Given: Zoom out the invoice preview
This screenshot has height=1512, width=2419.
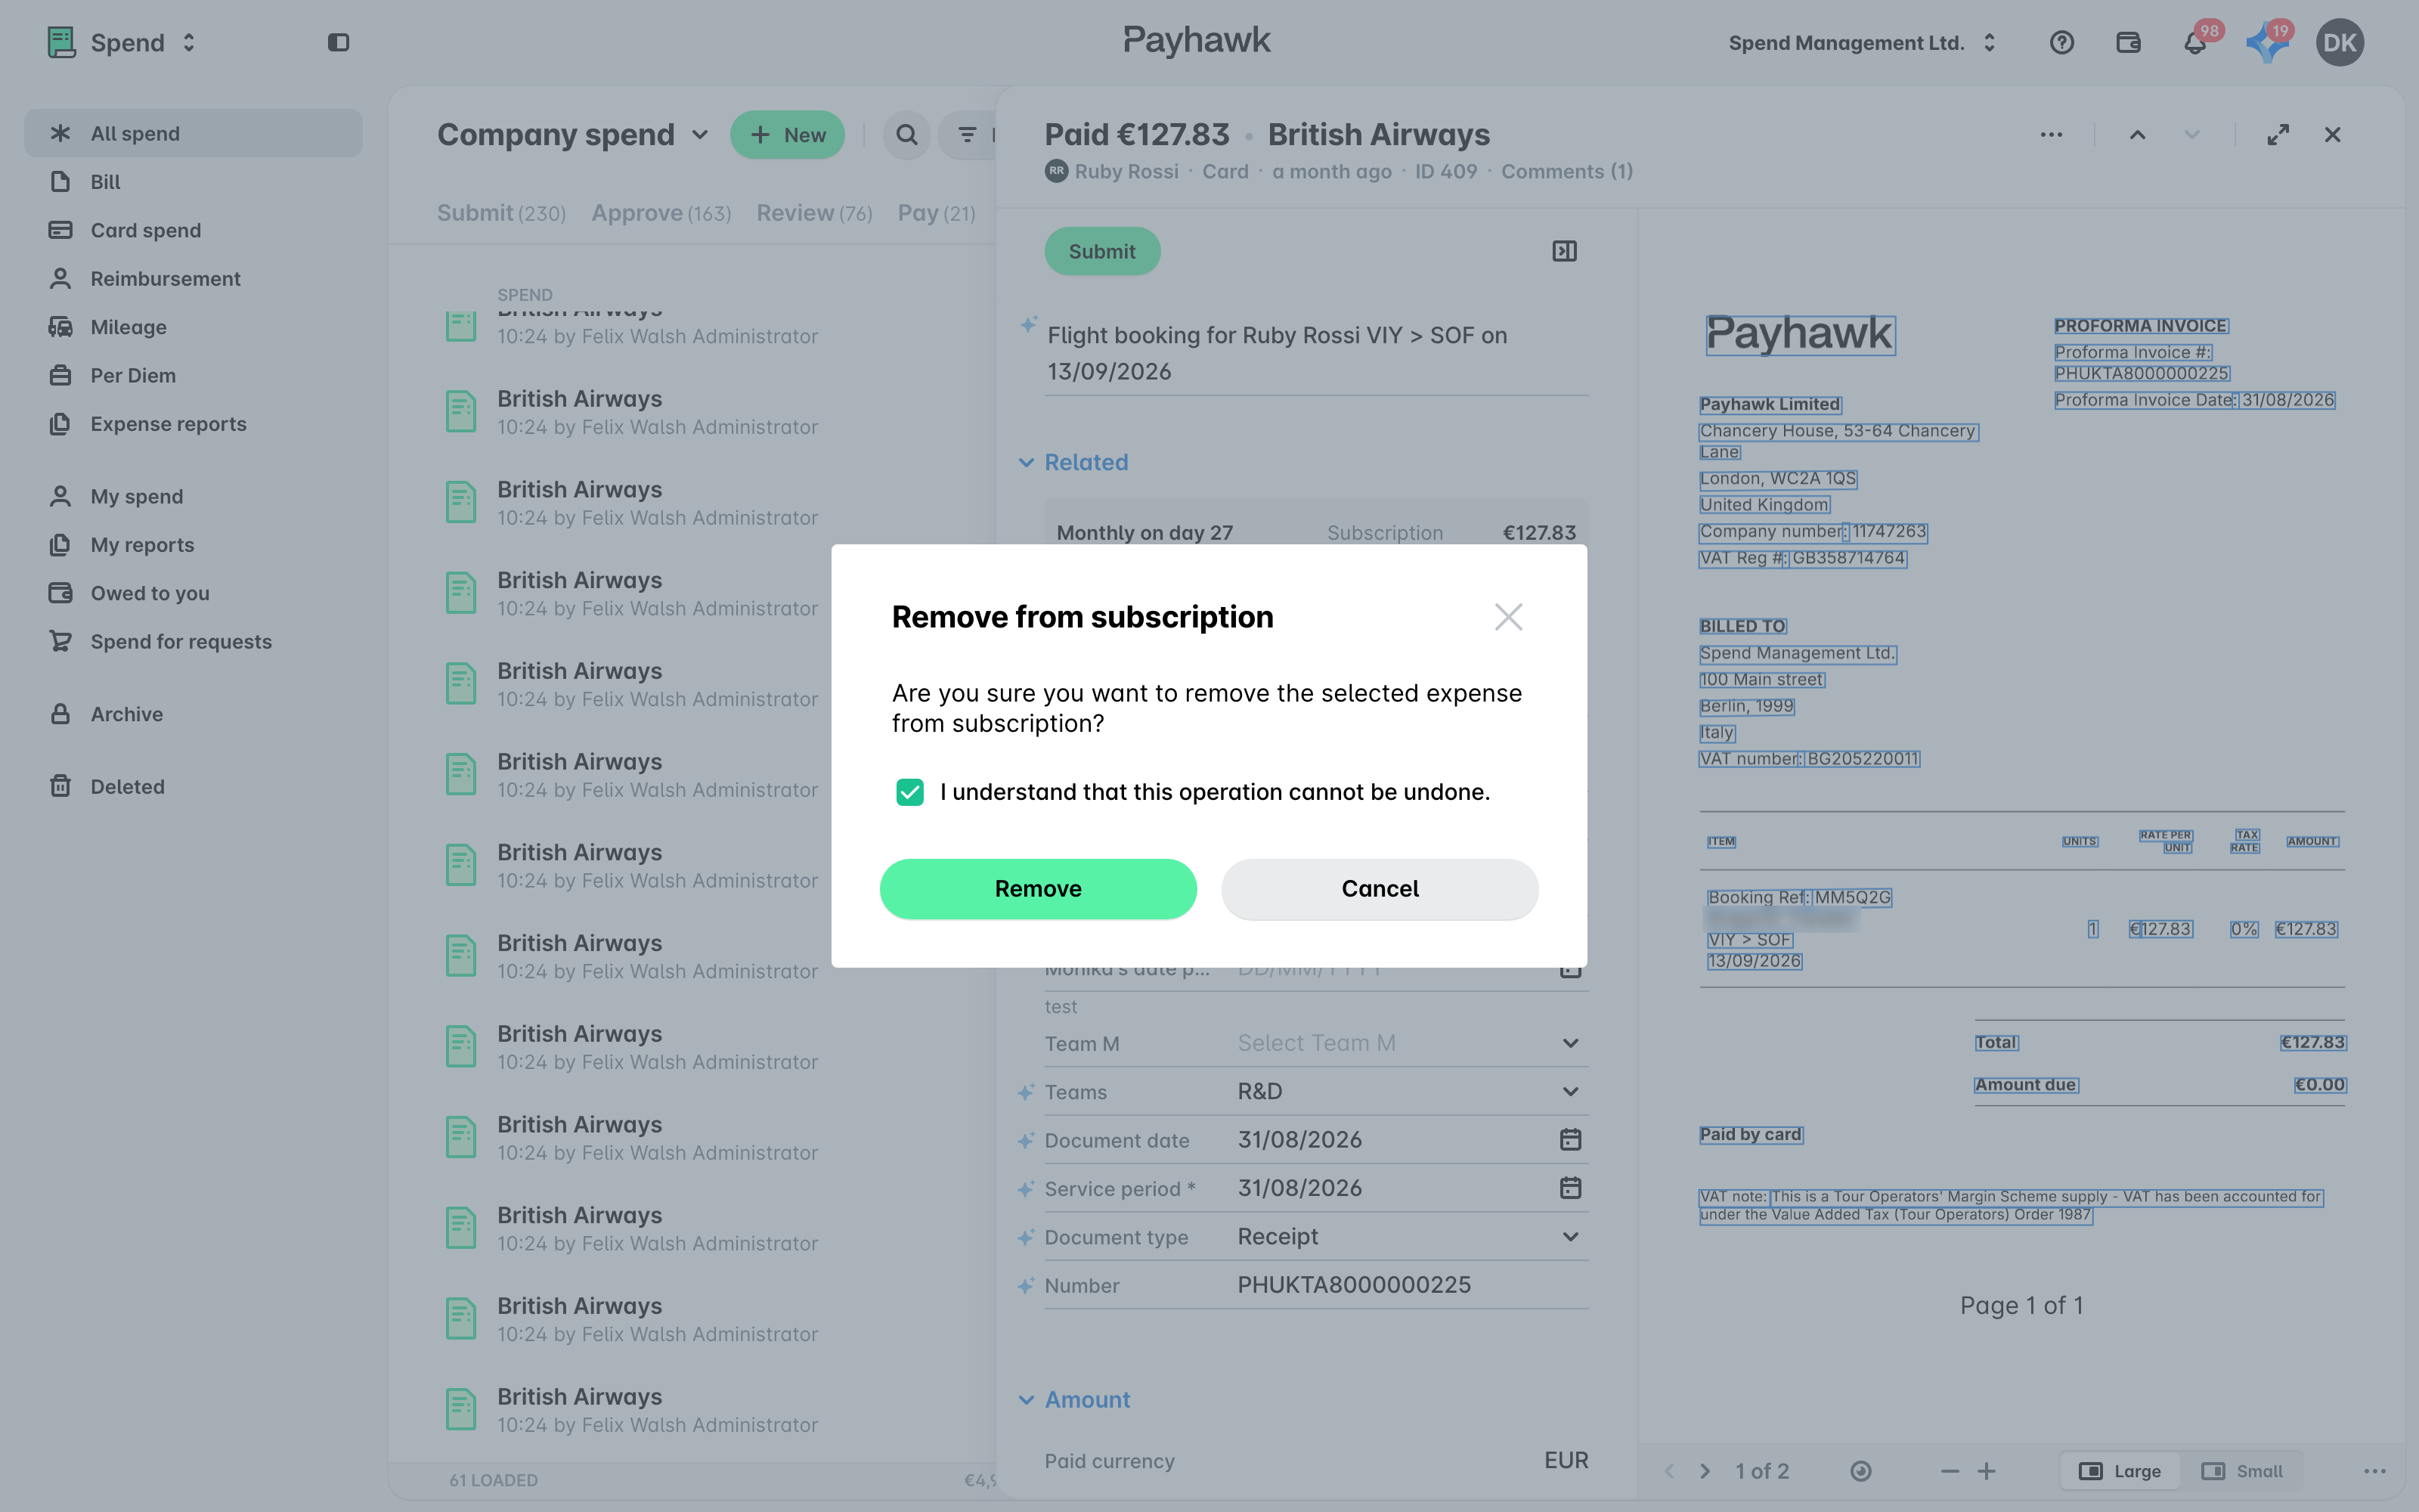Looking at the screenshot, I should 1950,1471.
